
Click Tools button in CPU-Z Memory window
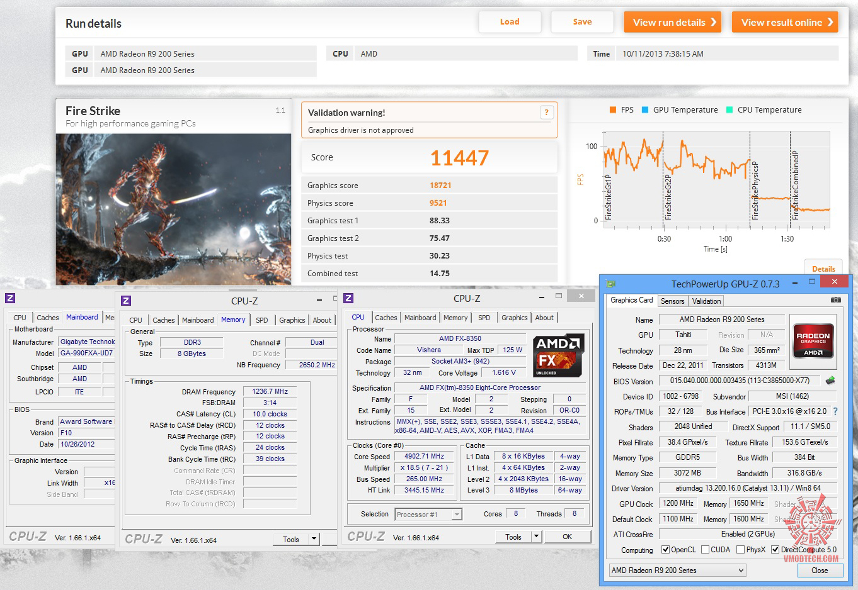[x=291, y=539]
